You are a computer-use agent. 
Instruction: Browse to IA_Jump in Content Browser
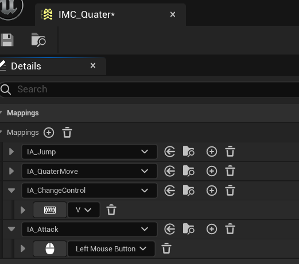point(188,152)
